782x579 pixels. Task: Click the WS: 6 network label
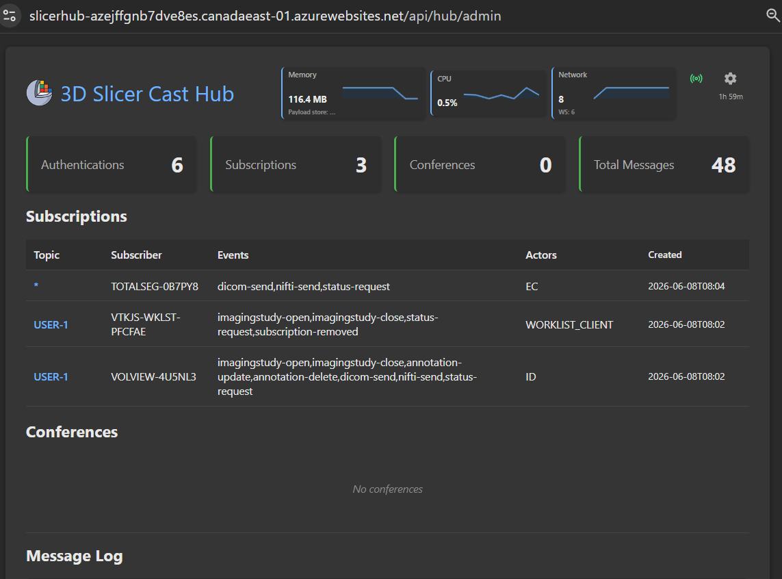[566, 112]
